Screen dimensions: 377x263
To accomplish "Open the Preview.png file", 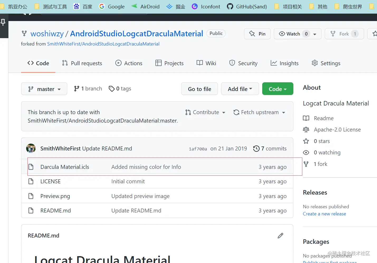I will [x=55, y=196].
